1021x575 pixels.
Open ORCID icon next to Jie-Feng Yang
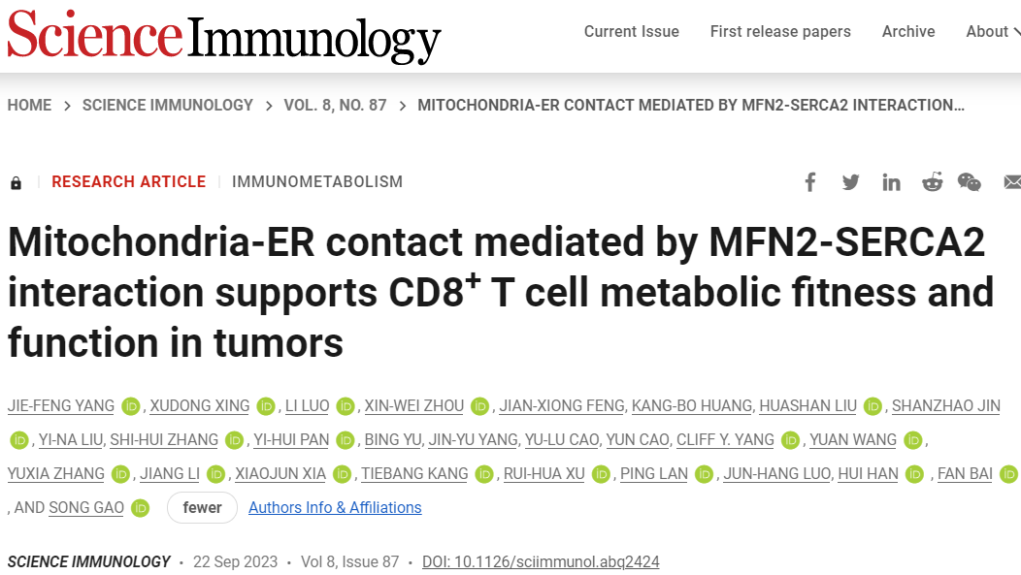pos(131,406)
